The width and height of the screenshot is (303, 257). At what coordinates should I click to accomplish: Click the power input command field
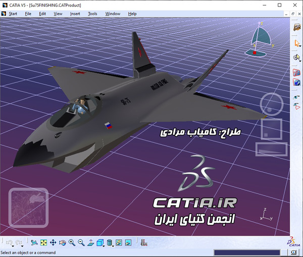247,252
